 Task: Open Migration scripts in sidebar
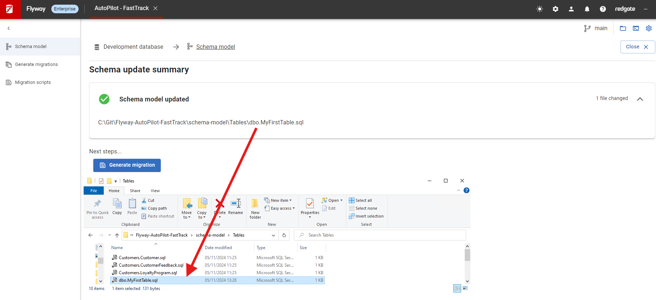(x=33, y=82)
